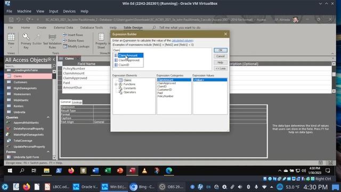
Task: Click the Modify Lookups ribbon command
Action: click(x=76, y=46)
